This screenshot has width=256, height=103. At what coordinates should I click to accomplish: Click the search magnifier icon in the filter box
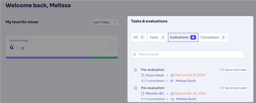pyautogui.click(x=135, y=54)
